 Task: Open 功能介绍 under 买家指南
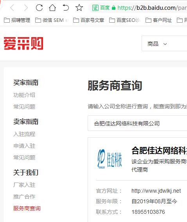(x=24, y=95)
